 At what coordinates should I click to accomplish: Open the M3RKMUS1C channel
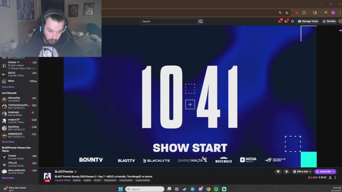(x=19, y=135)
